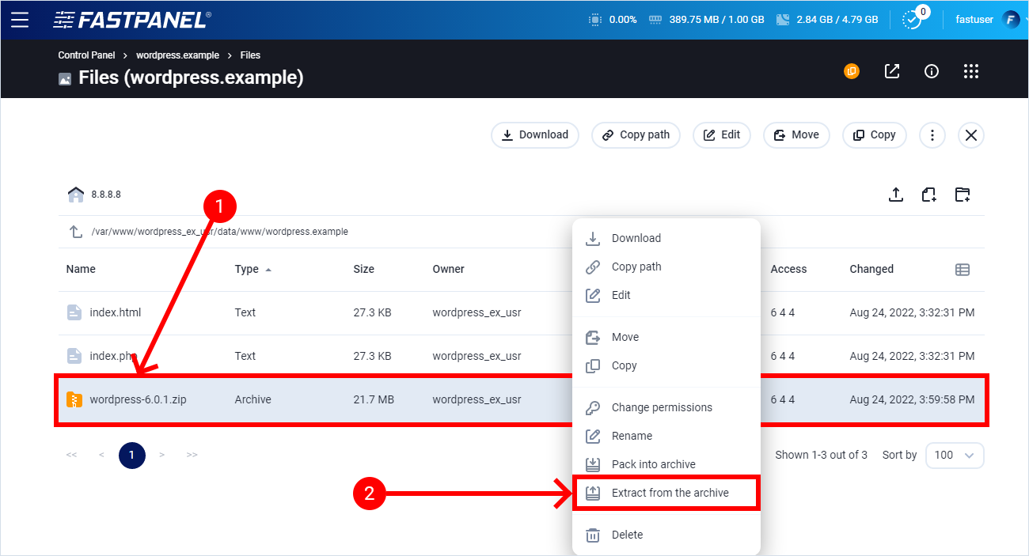The width and height of the screenshot is (1029, 556).
Task: Click the 21.7 MB size value
Action: point(374,399)
